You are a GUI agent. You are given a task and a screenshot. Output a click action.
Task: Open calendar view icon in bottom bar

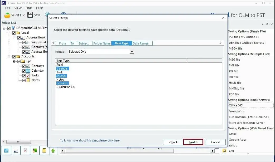6,150
